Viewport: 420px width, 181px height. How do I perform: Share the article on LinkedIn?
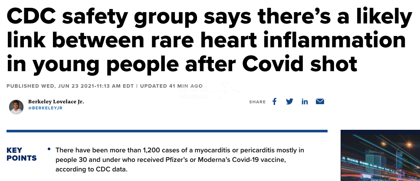click(x=305, y=102)
